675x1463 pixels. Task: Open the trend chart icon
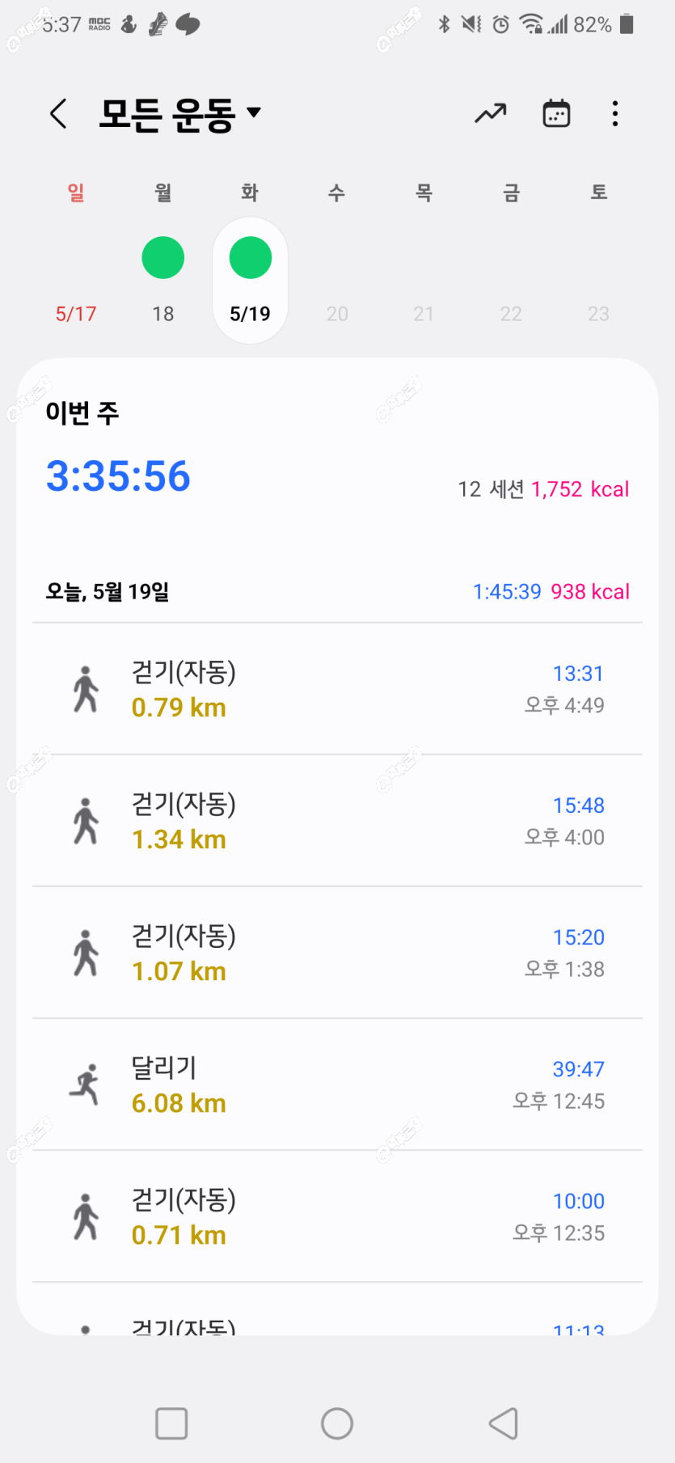point(490,114)
